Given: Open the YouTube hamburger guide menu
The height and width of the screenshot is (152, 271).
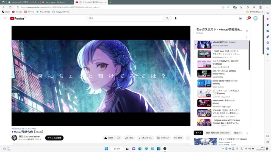Looking at the screenshot, I should click(5, 18).
